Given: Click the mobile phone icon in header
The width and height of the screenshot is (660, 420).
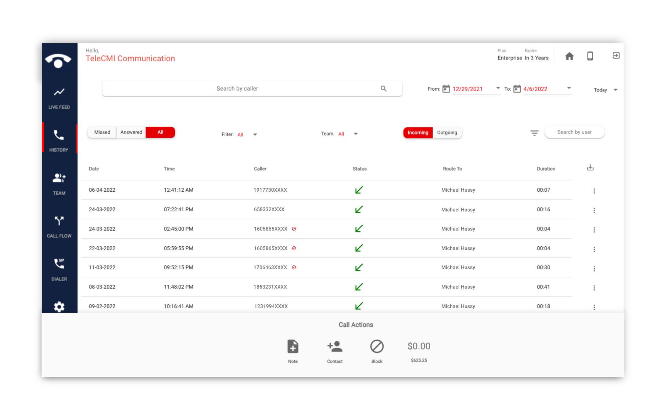Looking at the screenshot, I should 590,56.
